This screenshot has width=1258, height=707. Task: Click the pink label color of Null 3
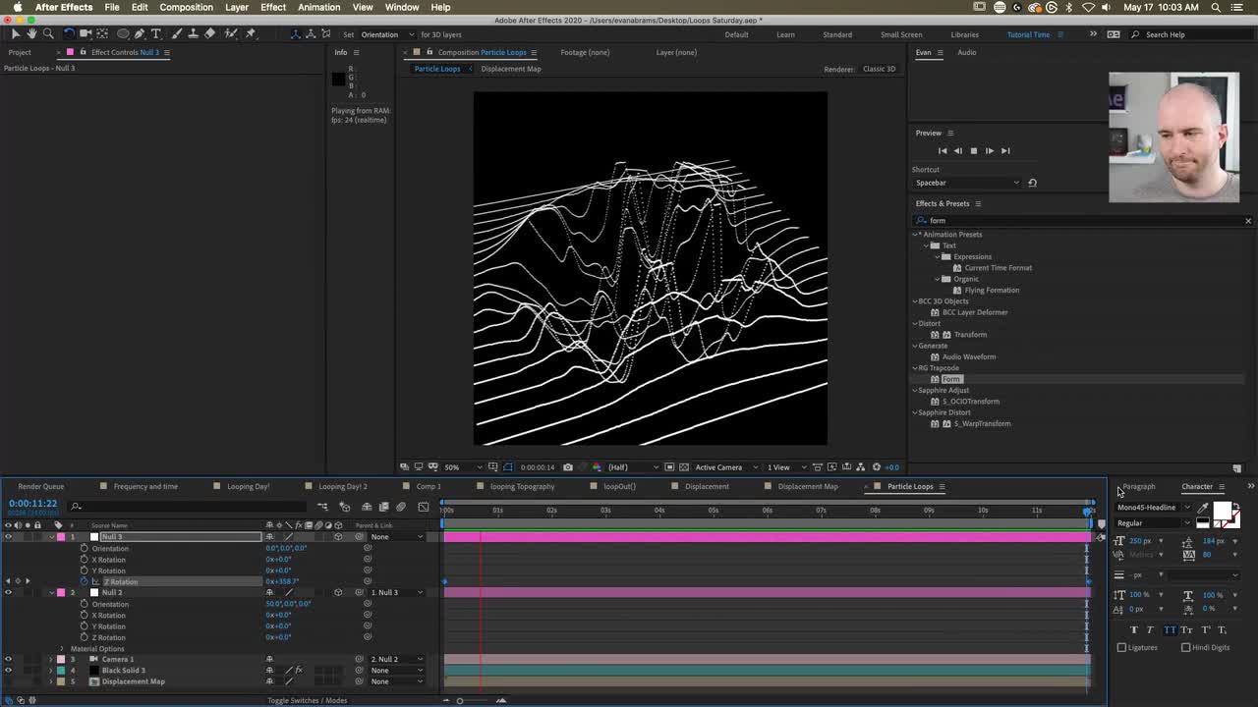coord(60,537)
